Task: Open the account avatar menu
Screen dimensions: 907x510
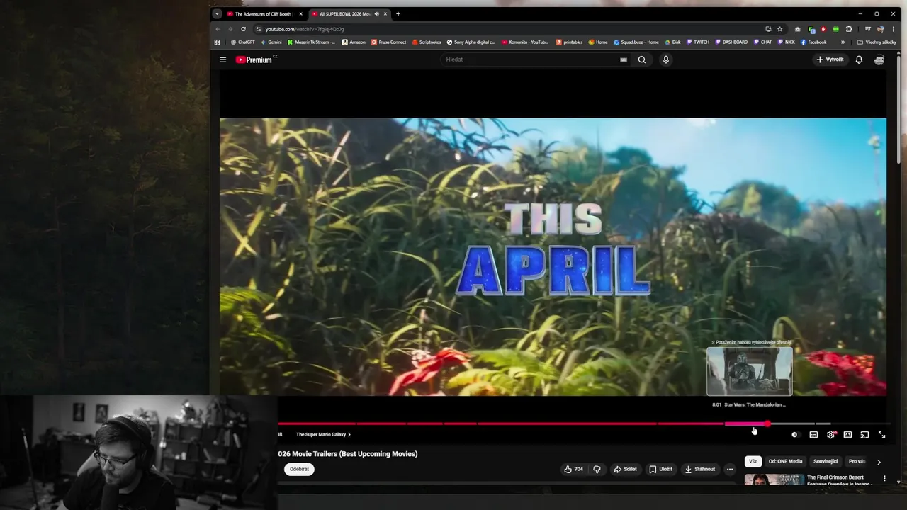Action: [x=879, y=59]
